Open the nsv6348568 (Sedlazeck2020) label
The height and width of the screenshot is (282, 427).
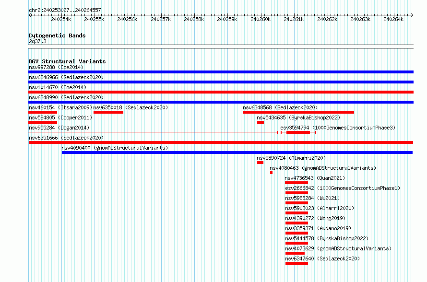[280, 107]
